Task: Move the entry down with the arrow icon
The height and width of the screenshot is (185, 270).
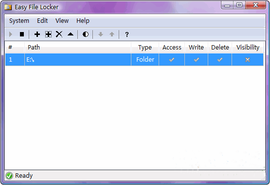Action: point(101,34)
